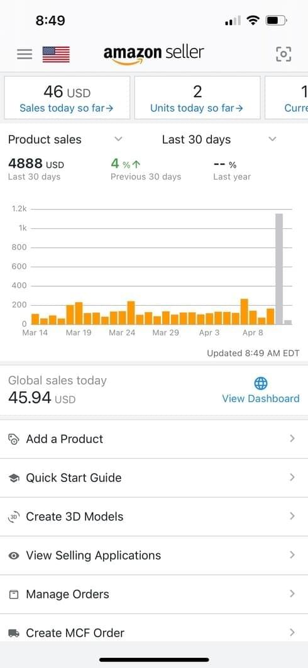Tap the truck icon for Create MCF Order
The image size is (308, 668).
coord(14,633)
